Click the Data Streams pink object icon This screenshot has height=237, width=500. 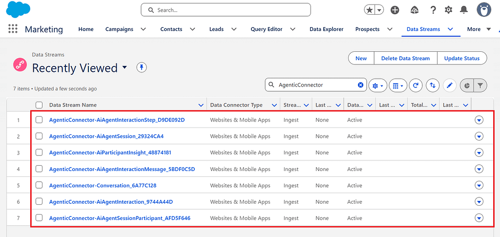20,65
